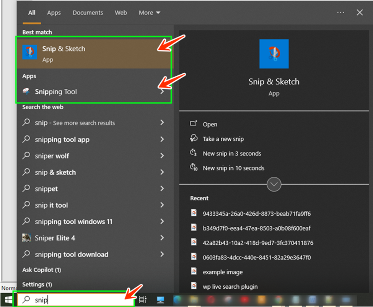Open recent file 'b349d7f0-eea4-47ea-8503-a0b08f600eaf'

(257, 228)
